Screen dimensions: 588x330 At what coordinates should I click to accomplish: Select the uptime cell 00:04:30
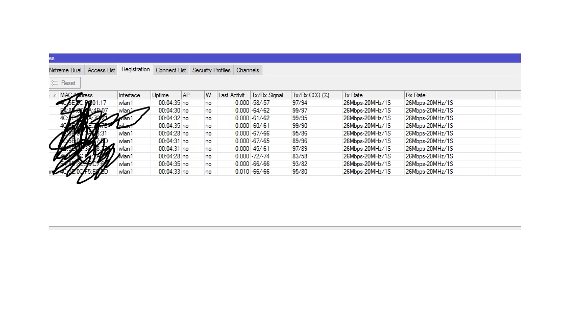pyautogui.click(x=169, y=111)
